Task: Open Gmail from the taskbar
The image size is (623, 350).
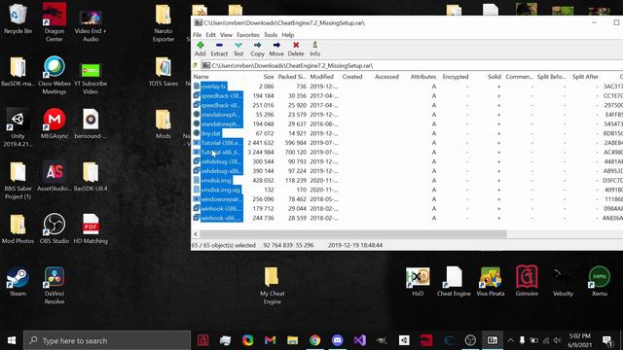Action: pos(271,340)
